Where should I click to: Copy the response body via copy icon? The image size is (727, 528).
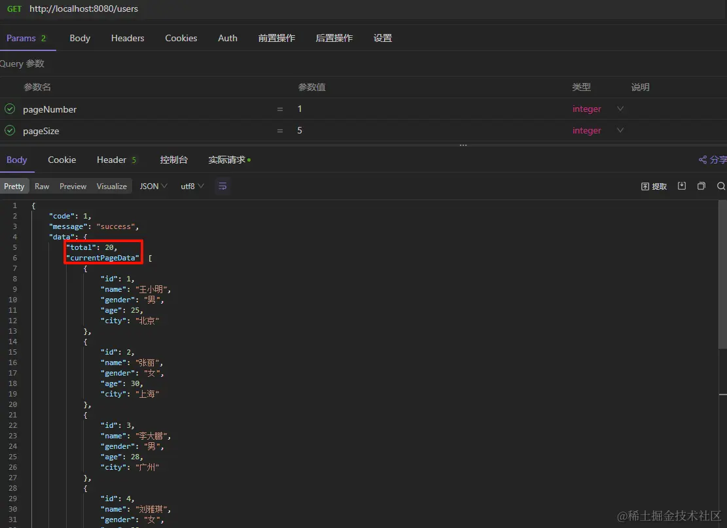701,186
